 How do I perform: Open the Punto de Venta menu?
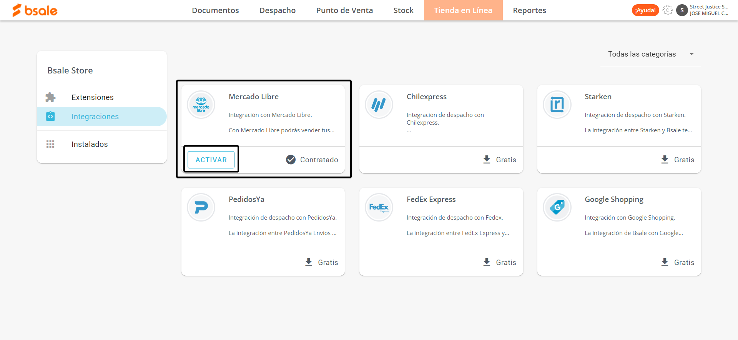coord(344,10)
